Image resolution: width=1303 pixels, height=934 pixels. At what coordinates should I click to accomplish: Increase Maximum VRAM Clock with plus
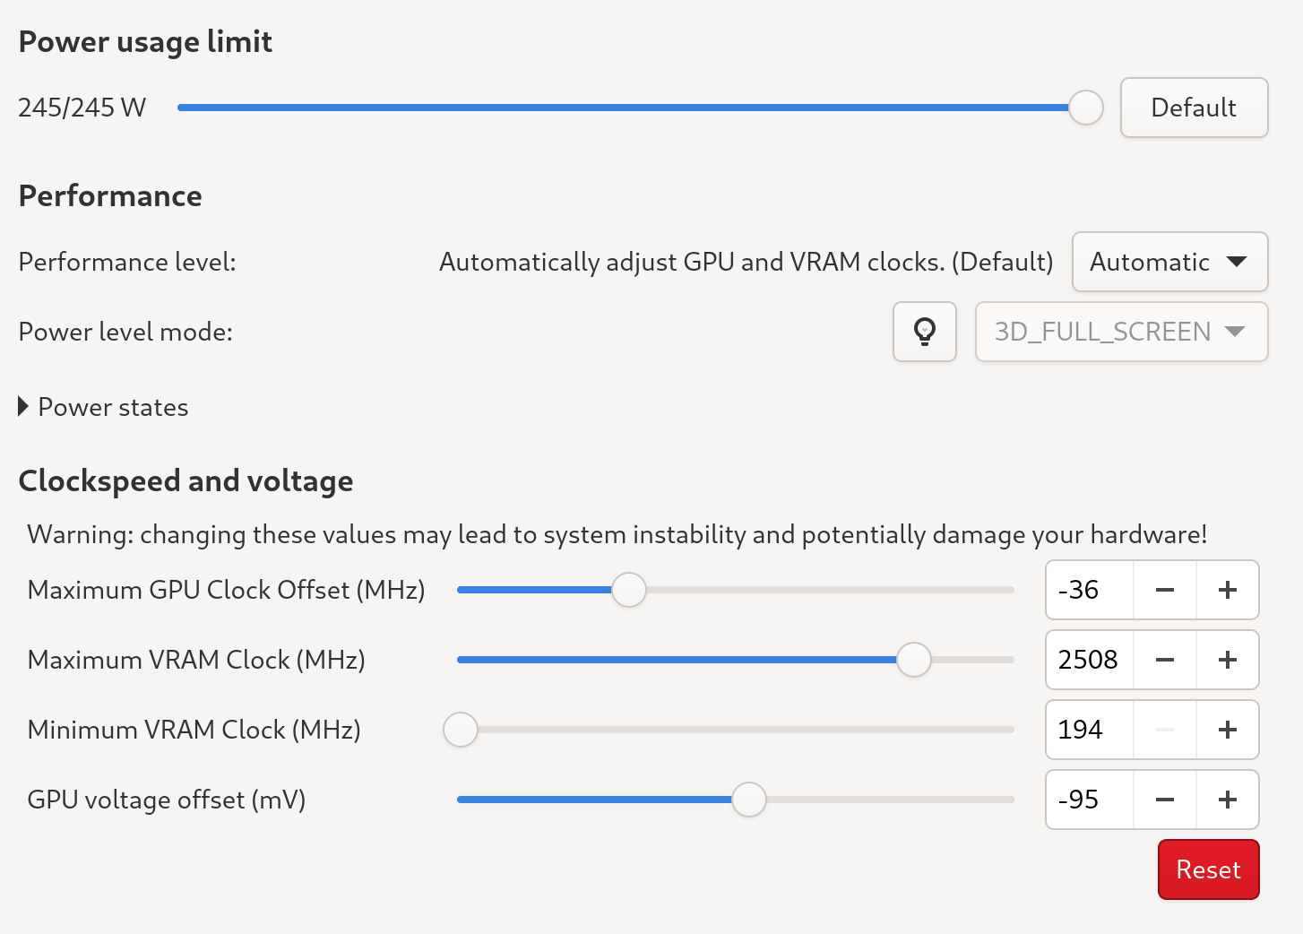pyautogui.click(x=1228, y=660)
